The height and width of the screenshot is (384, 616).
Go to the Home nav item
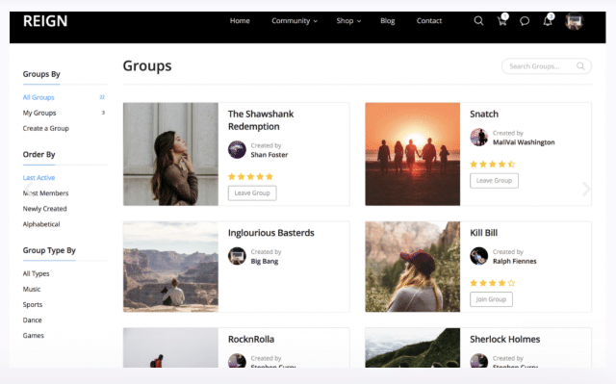(x=240, y=21)
